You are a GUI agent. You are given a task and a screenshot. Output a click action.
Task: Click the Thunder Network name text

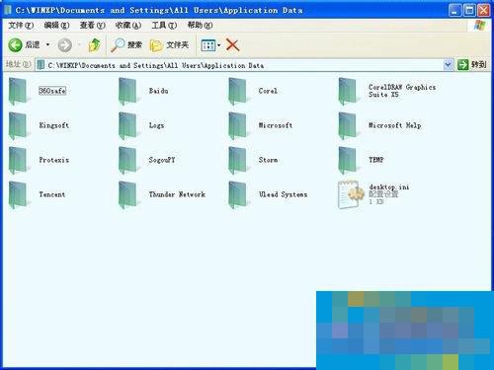tap(177, 194)
